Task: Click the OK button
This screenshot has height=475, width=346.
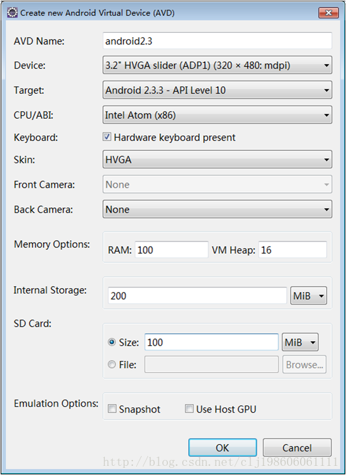Action: [x=223, y=447]
